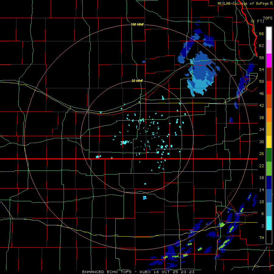Click the cyan legend swatch
The width and height of the screenshot is (274, 274).
point(269,223)
